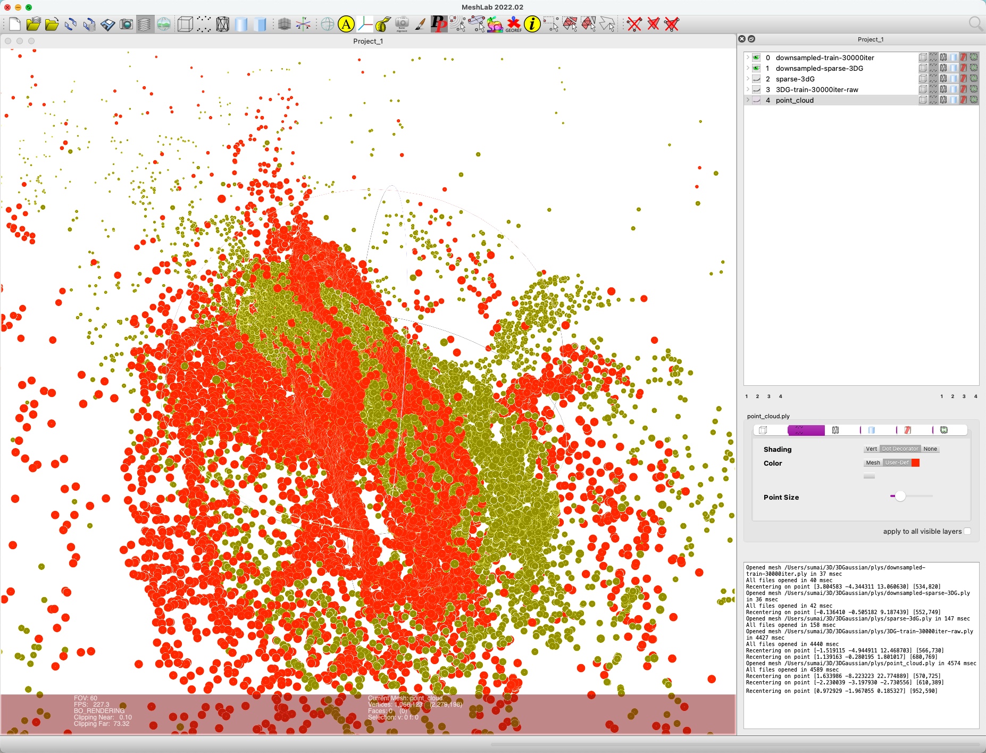Save a snapshot using the camera icon
Image resolution: width=986 pixels, height=753 pixels.
[x=127, y=23]
